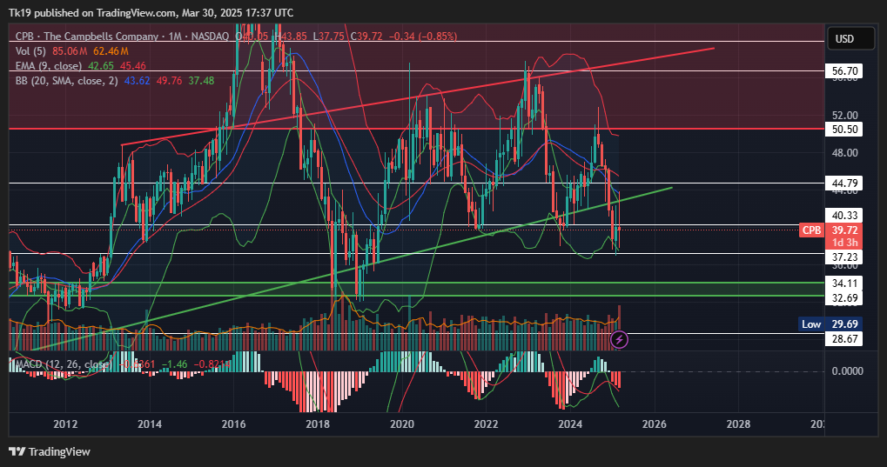Click the L37.75 low value
Image resolution: width=887 pixels, height=467 pixels.
328,37
